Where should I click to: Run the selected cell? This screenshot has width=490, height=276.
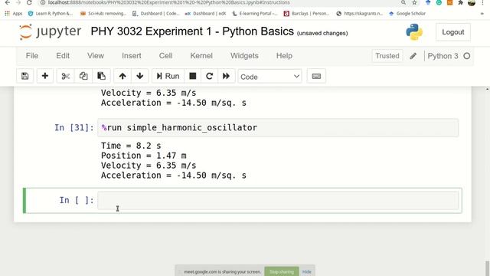(168, 76)
